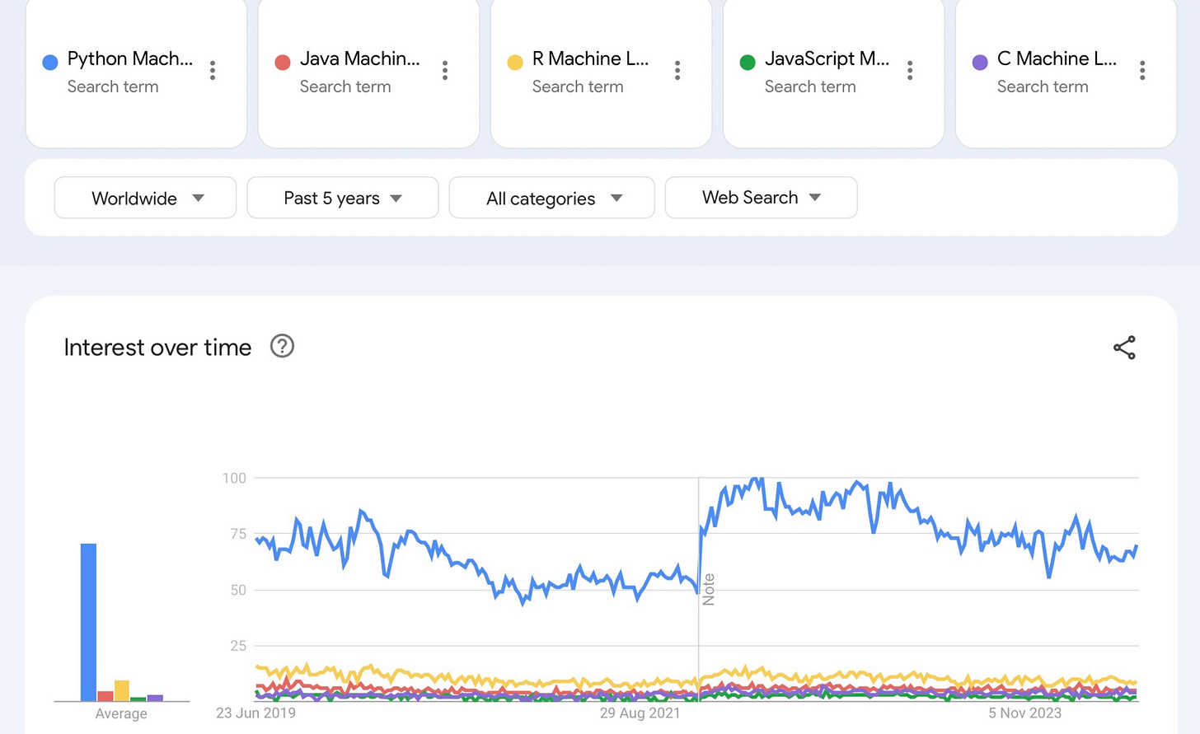Select the Java Machine Learning search term card

(369, 72)
